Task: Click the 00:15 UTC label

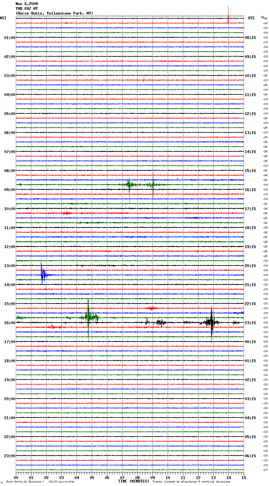Action: tap(250, 342)
